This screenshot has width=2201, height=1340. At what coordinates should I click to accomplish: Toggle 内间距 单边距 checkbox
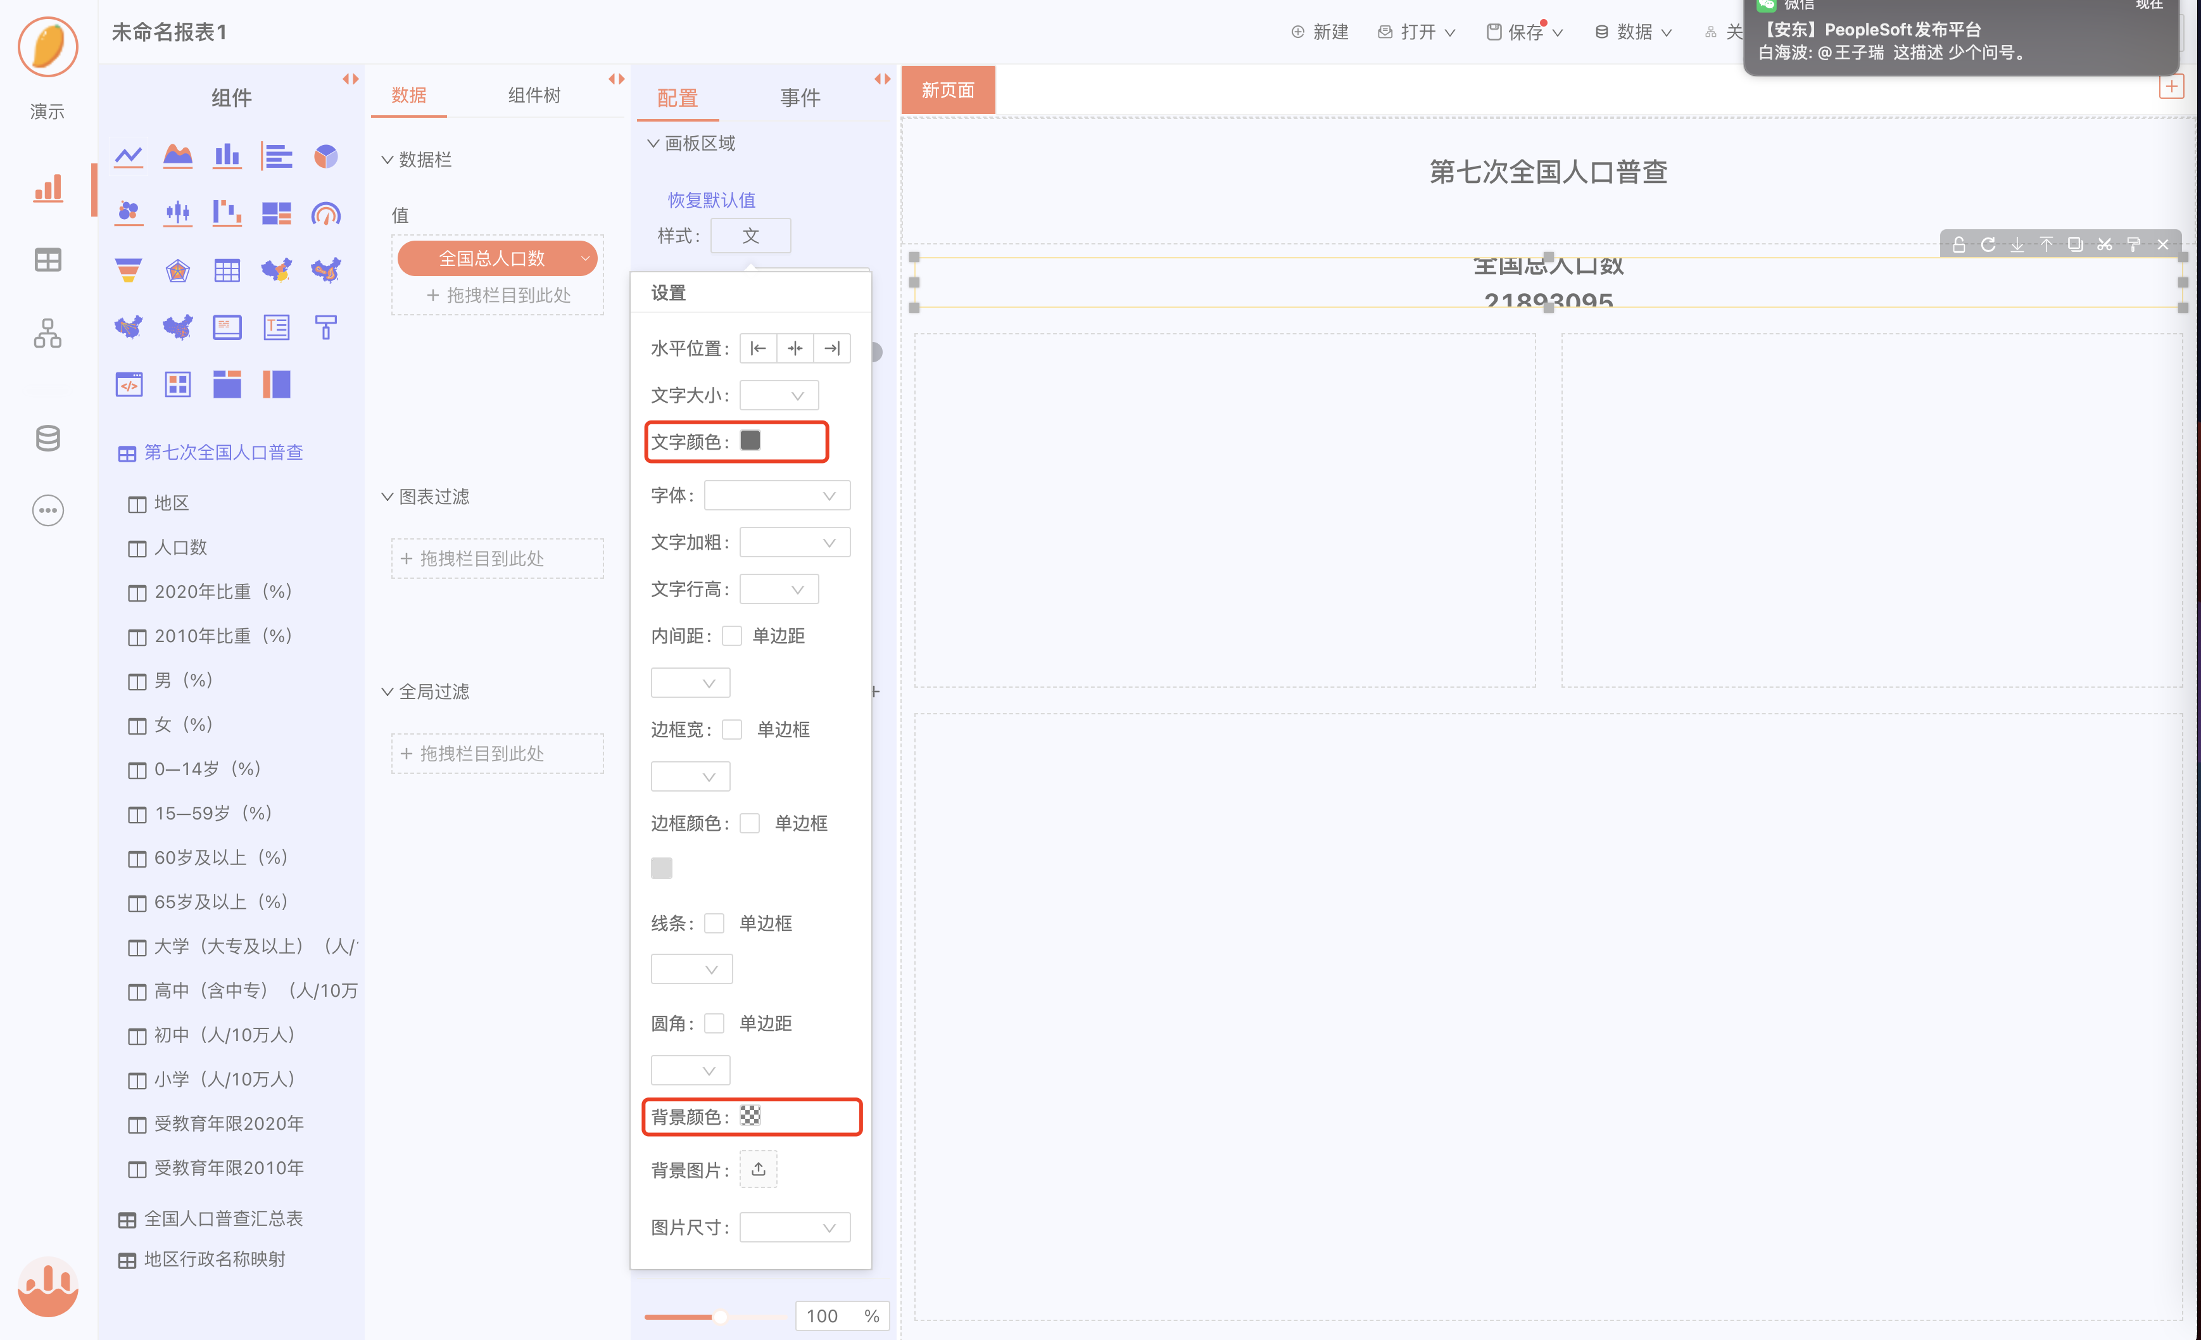[731, 635]
